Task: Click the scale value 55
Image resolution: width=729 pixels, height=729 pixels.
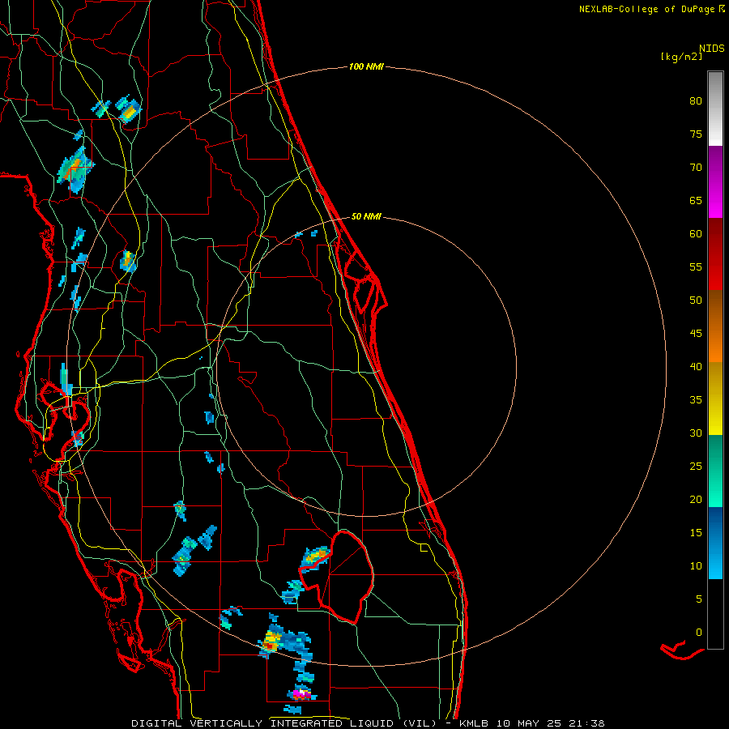Action: 696,267
